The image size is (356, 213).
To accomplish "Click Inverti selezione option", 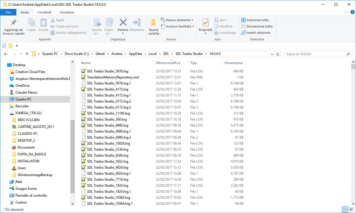I will (255, 33).
